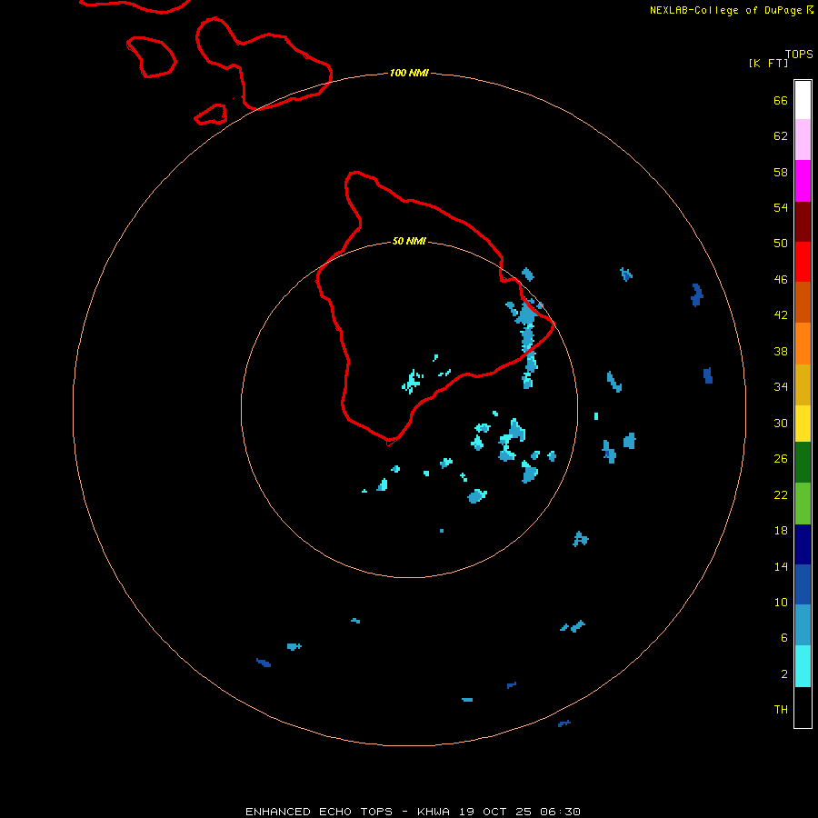Click the "19 OCT 25 06:30" timestamp
Screen dimensions: 818x818
[520, 812]
